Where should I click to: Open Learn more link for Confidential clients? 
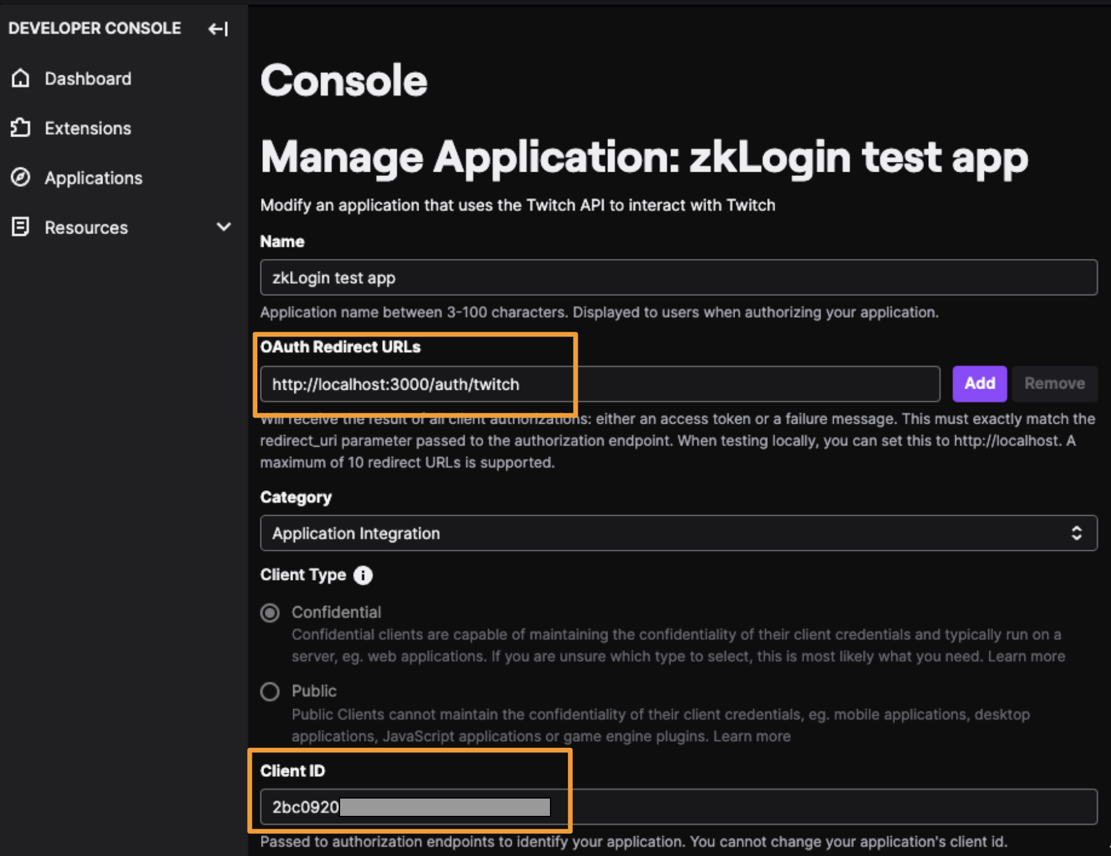tap(1026, 656)
